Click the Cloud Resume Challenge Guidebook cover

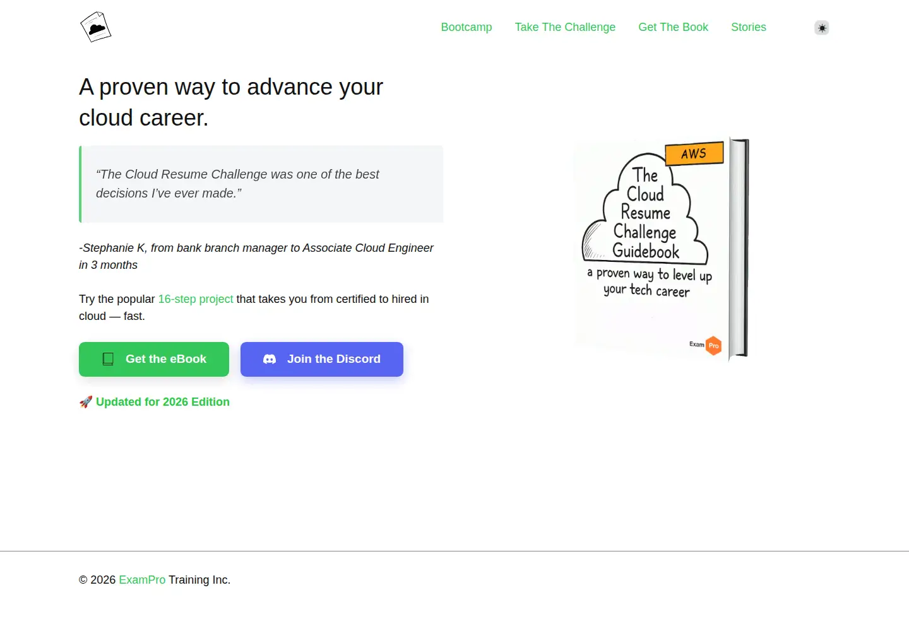[661, 249]
